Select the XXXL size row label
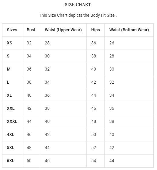The height and width of the screenshot is (170, 157). click(12, 121)
